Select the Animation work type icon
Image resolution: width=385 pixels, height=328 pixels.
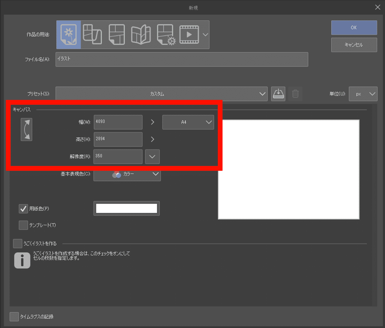(189, 35)
